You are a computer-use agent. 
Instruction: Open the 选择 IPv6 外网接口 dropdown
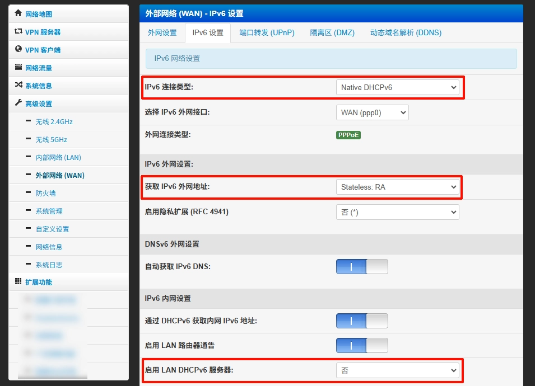(372, 112)
